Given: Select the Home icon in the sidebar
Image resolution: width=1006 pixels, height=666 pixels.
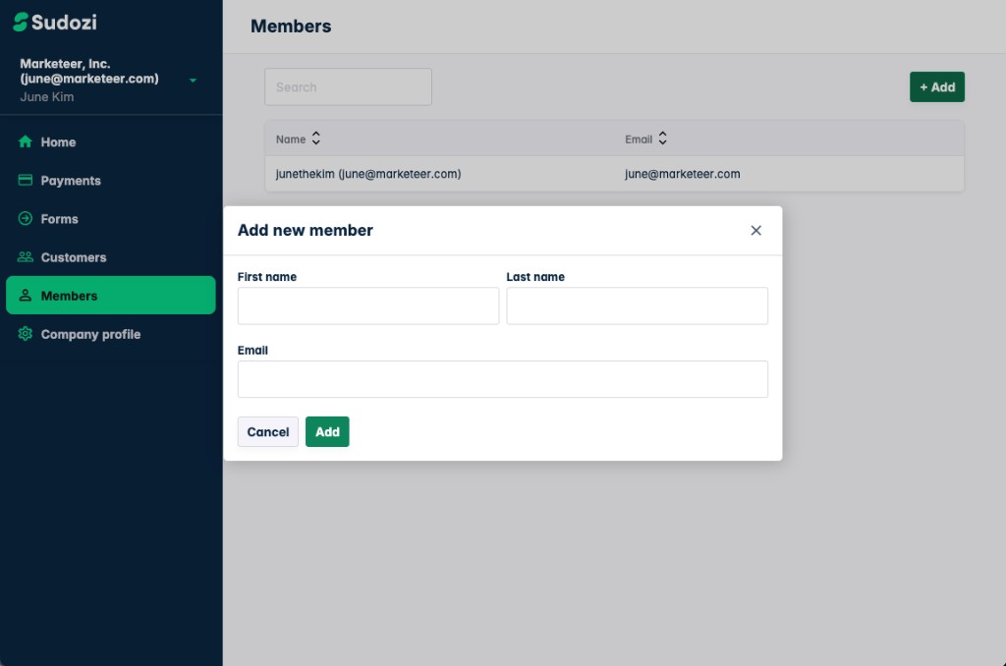Looking at the screenshot, I should tap(25, 141).
